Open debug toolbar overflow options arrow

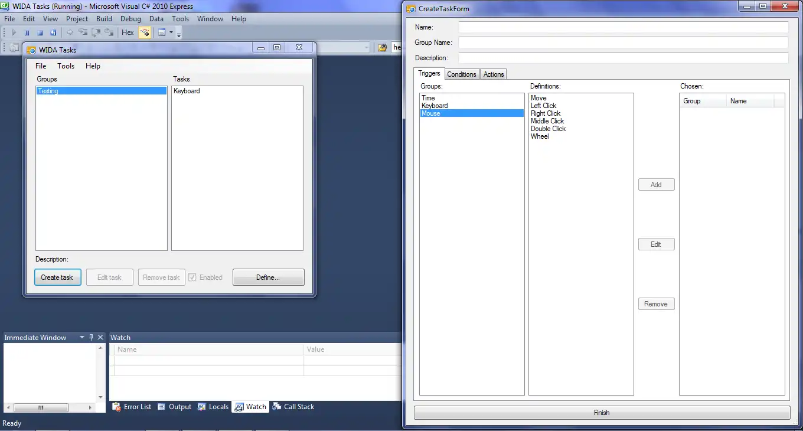(179, 34)
